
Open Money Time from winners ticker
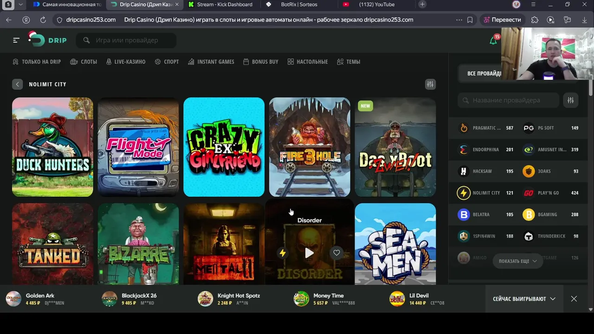324,299
